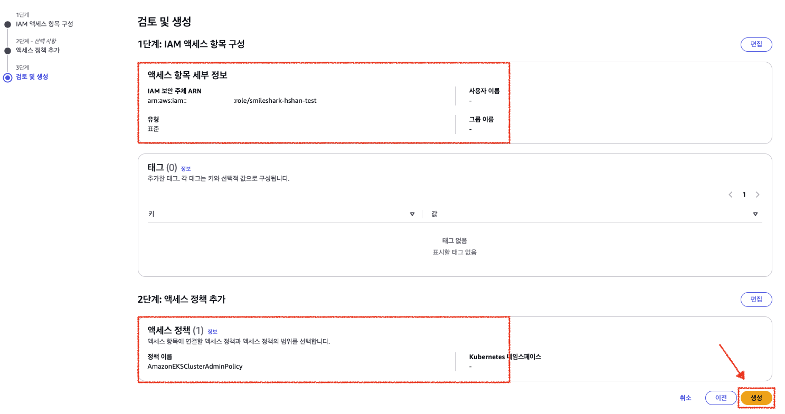The image size is (785, 414).
Task: Go to next page of tags table
Action: coord(758,195)
